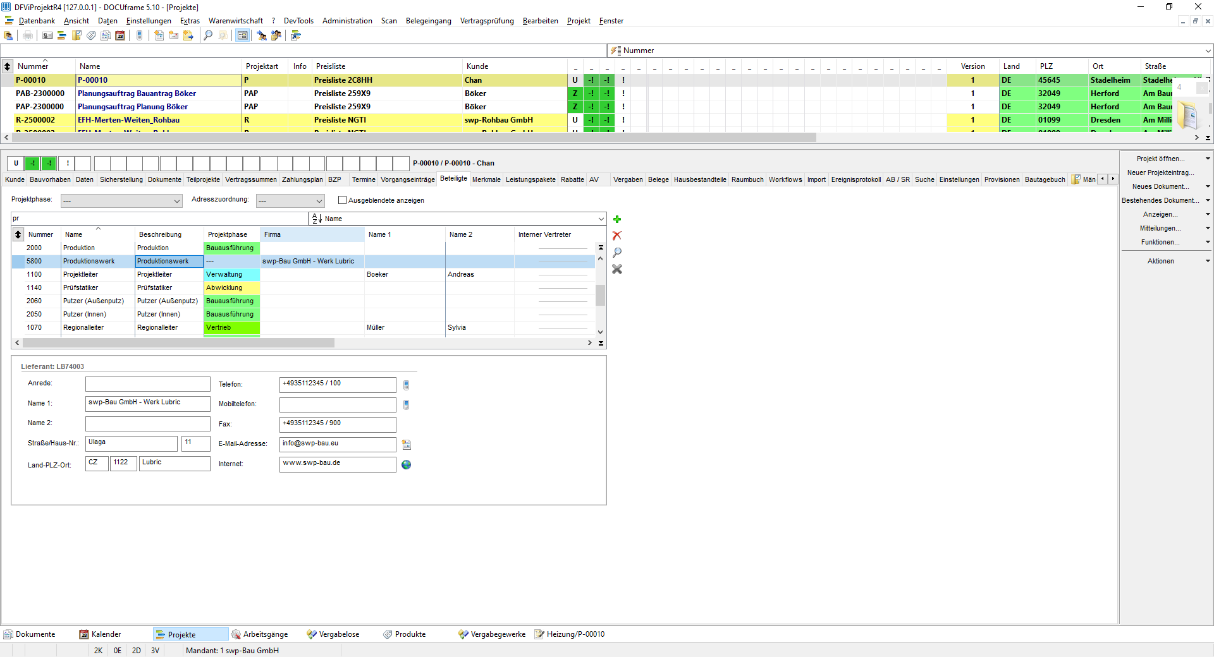Switch to the Ereignisprotokoll tab

pos(856,180)
